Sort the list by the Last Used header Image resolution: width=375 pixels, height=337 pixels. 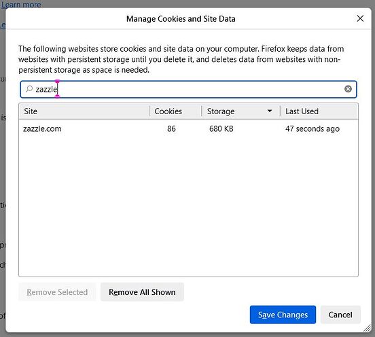pyautogui.click(x=319, y=111)
